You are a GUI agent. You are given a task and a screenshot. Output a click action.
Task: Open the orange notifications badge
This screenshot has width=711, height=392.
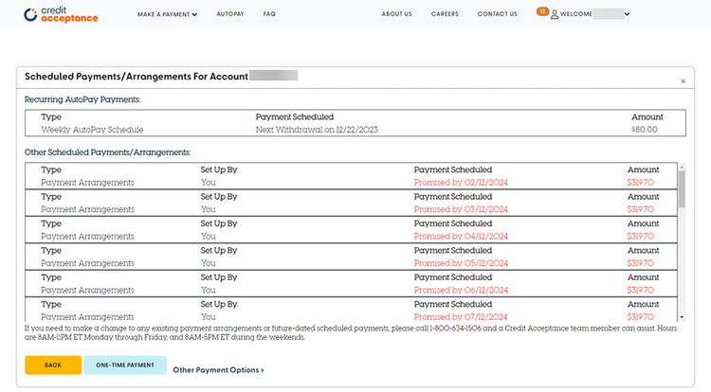(541, 11)
